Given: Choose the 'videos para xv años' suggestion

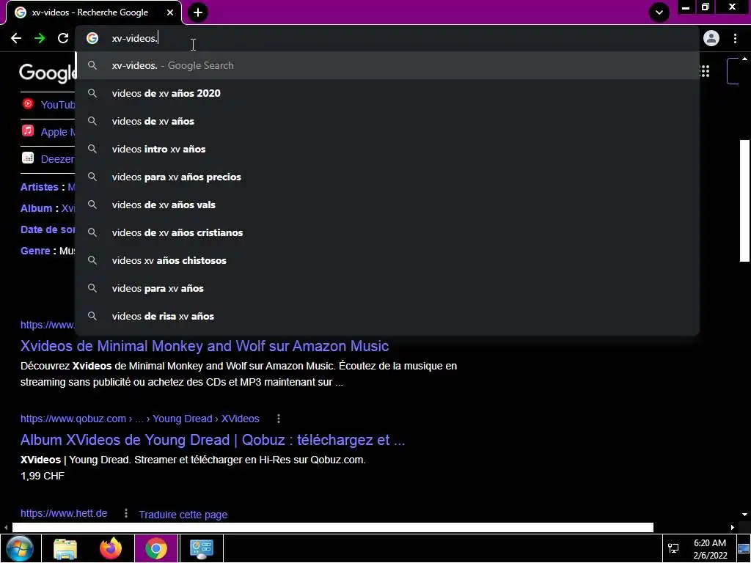Looking at the screenshot, I should point(387,288).
